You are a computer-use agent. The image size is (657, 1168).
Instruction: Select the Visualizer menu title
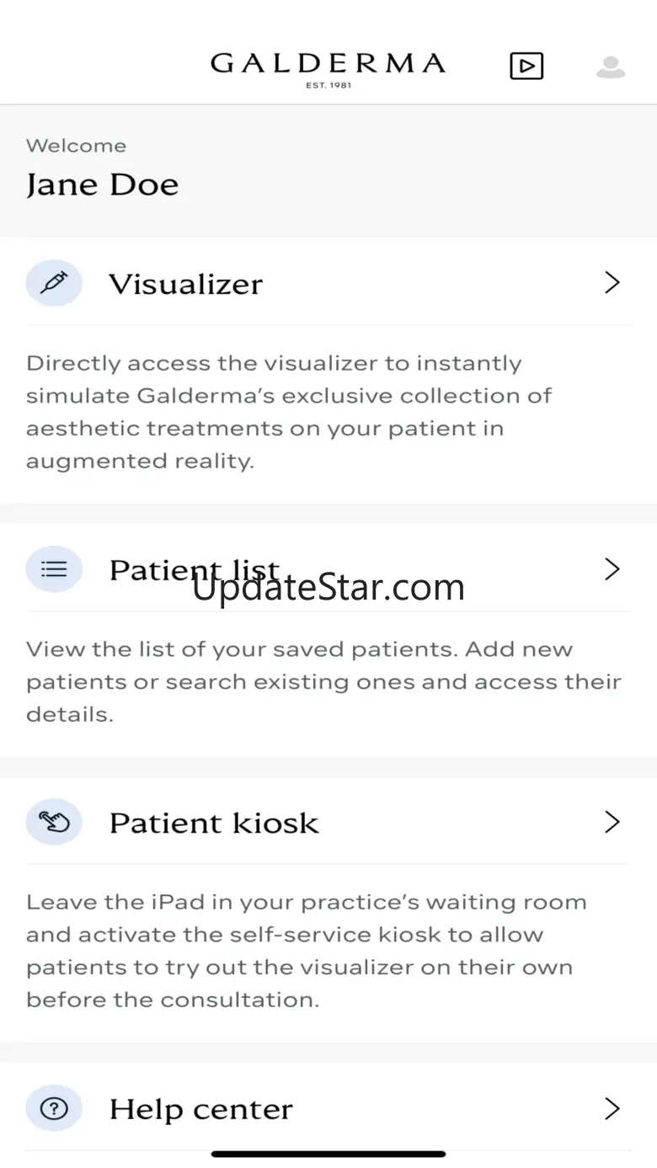click(185, 284)
